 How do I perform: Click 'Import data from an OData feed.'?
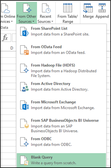[x=58, y=53]
